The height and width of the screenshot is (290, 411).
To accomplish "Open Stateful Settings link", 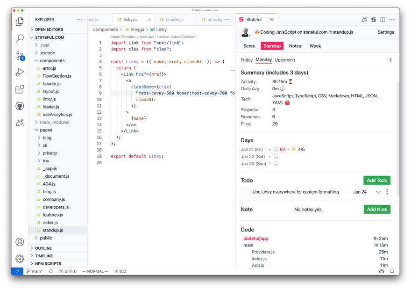I will coord(386,32).
